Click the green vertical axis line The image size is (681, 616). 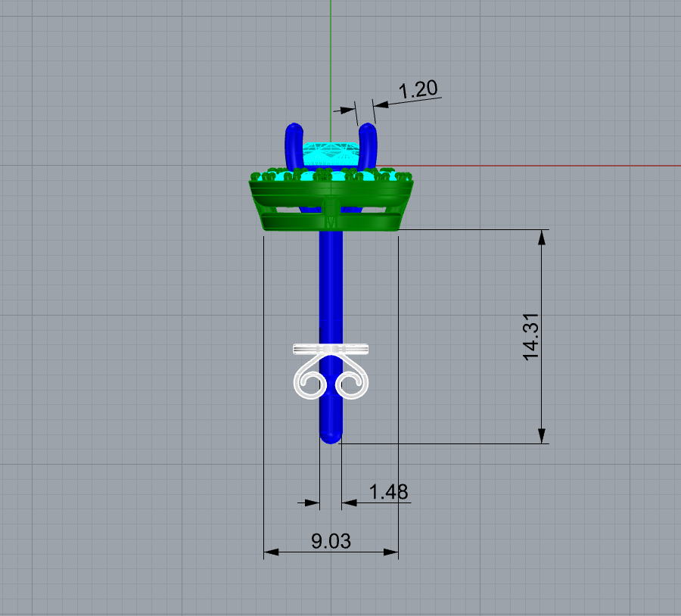coord(331,71)
